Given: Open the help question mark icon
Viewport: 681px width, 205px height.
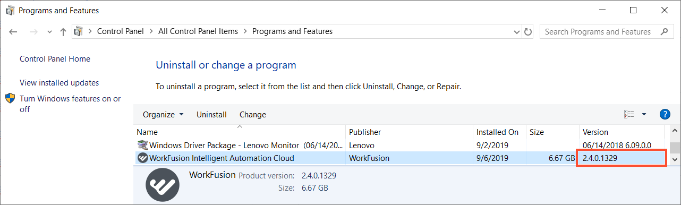Looking at the screenshot, I should (665, 114).
